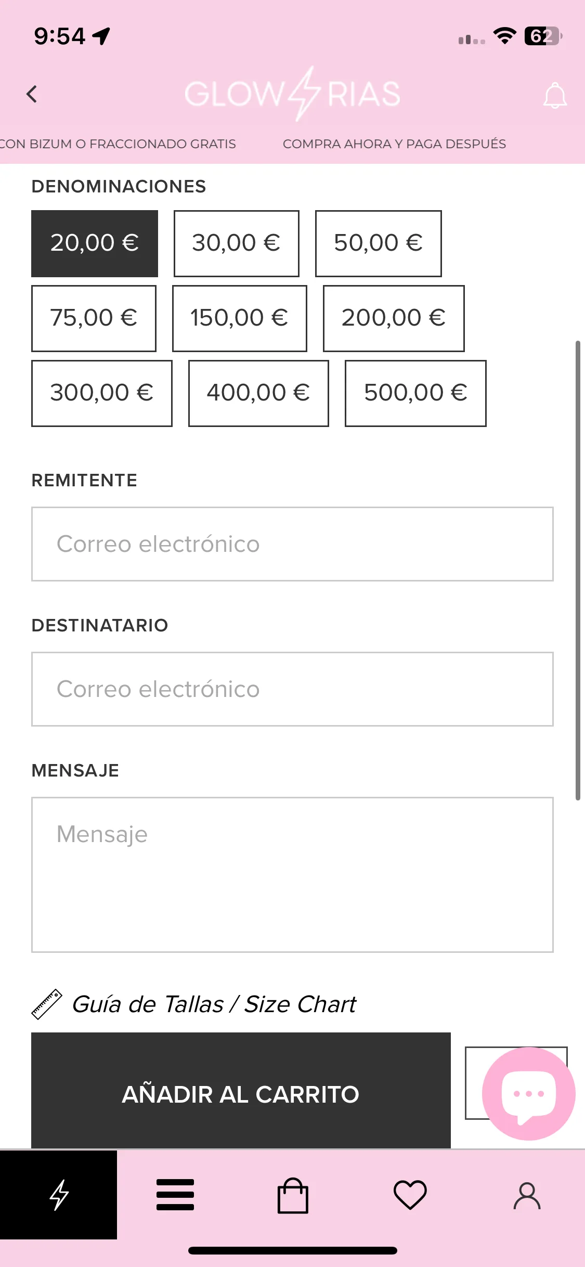Select the 30,00 € denomination
This screenshot has width=585, height=1267.
237,243
